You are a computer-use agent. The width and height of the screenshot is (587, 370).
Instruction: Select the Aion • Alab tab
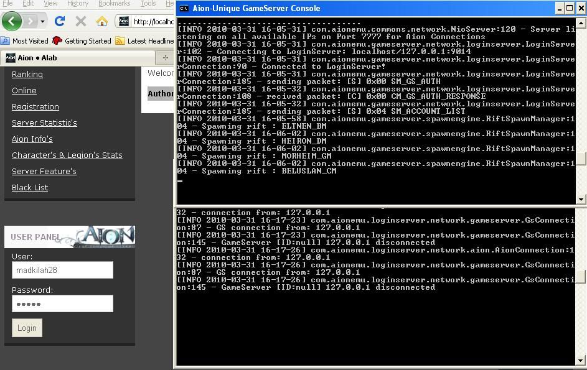coord(37,58)
